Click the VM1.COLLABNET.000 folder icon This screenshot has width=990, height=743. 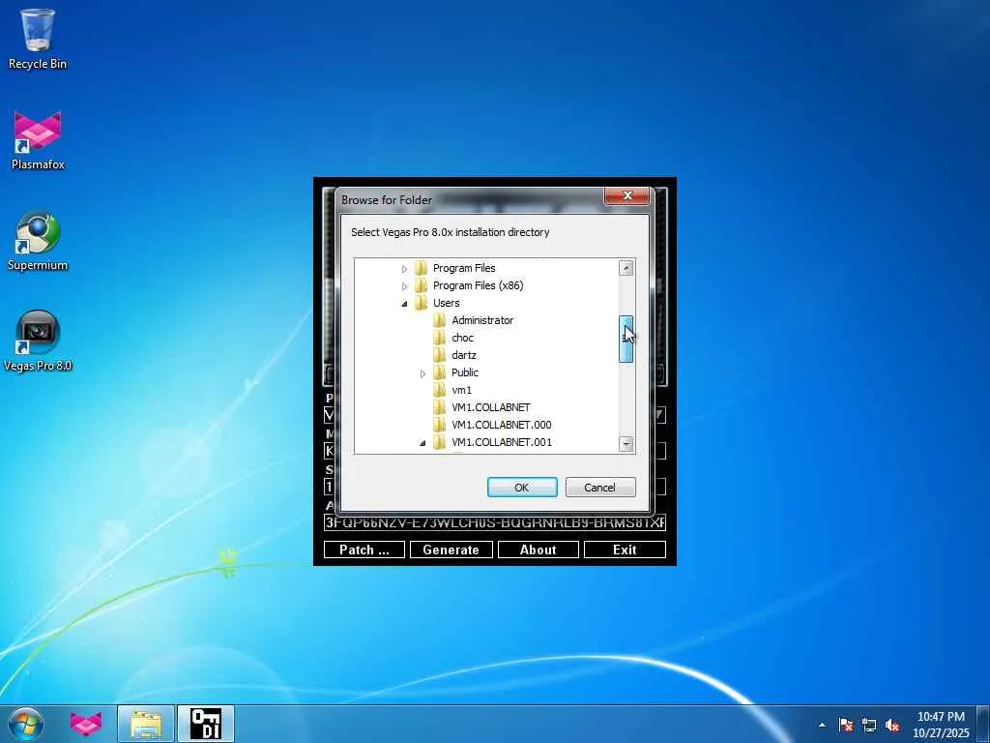[440, 425]
